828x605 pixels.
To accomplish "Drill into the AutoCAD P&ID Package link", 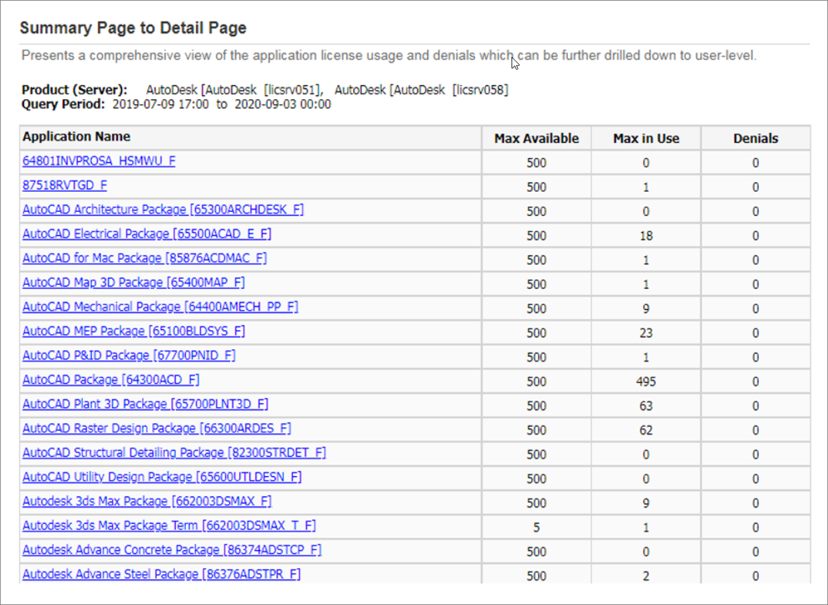I will 129,355.
